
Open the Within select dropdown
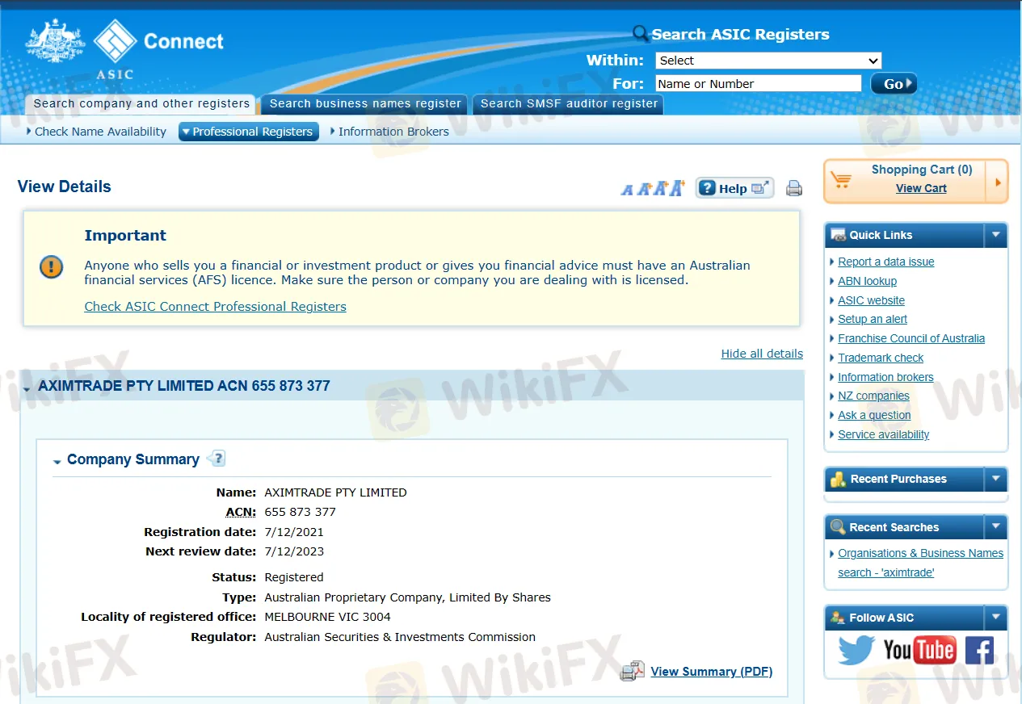coord(768,61)
